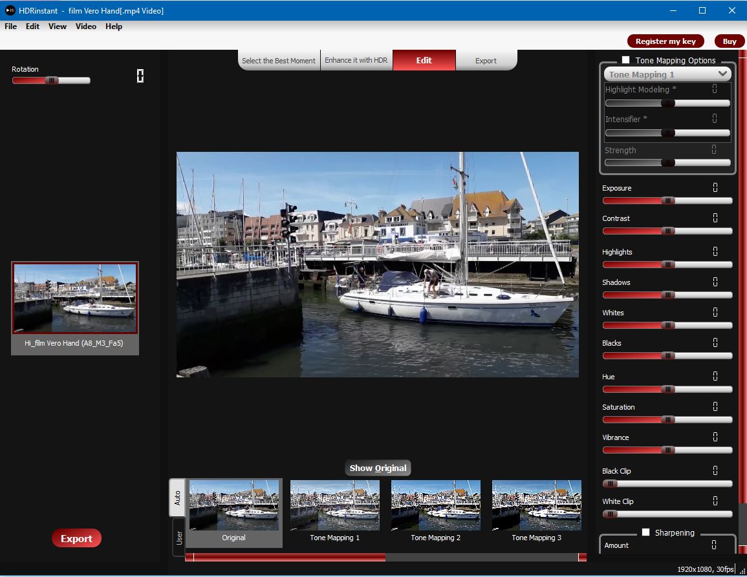The width and height of the screenshot is (747, 577).
Task: Click the Contrast slider handle
Action: (x=668, y=231)
